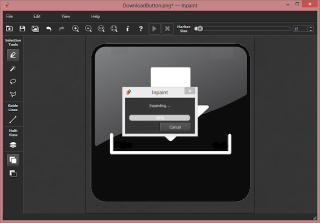Zoom to actual size 1:1 icon
This screenshot has height=223, width=320.
(101, 29)
